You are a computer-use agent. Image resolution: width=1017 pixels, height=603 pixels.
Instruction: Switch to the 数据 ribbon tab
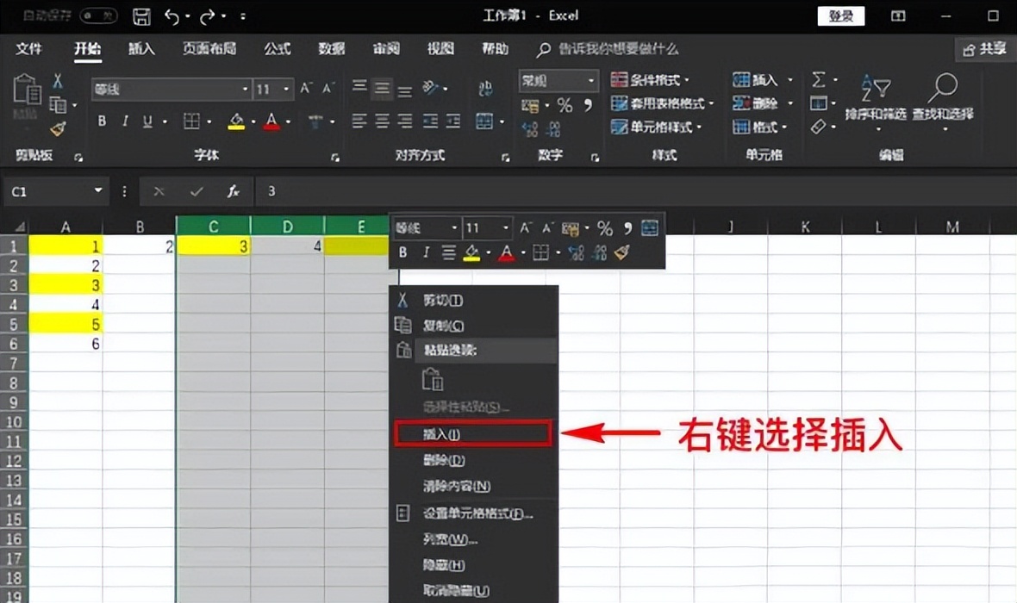(x=331, y=50)
